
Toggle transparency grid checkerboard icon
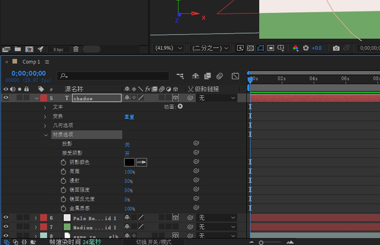click(250, 48)
